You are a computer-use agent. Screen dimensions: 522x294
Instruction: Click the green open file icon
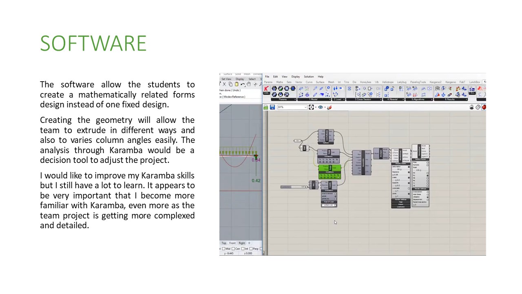(x=266, y=107)
